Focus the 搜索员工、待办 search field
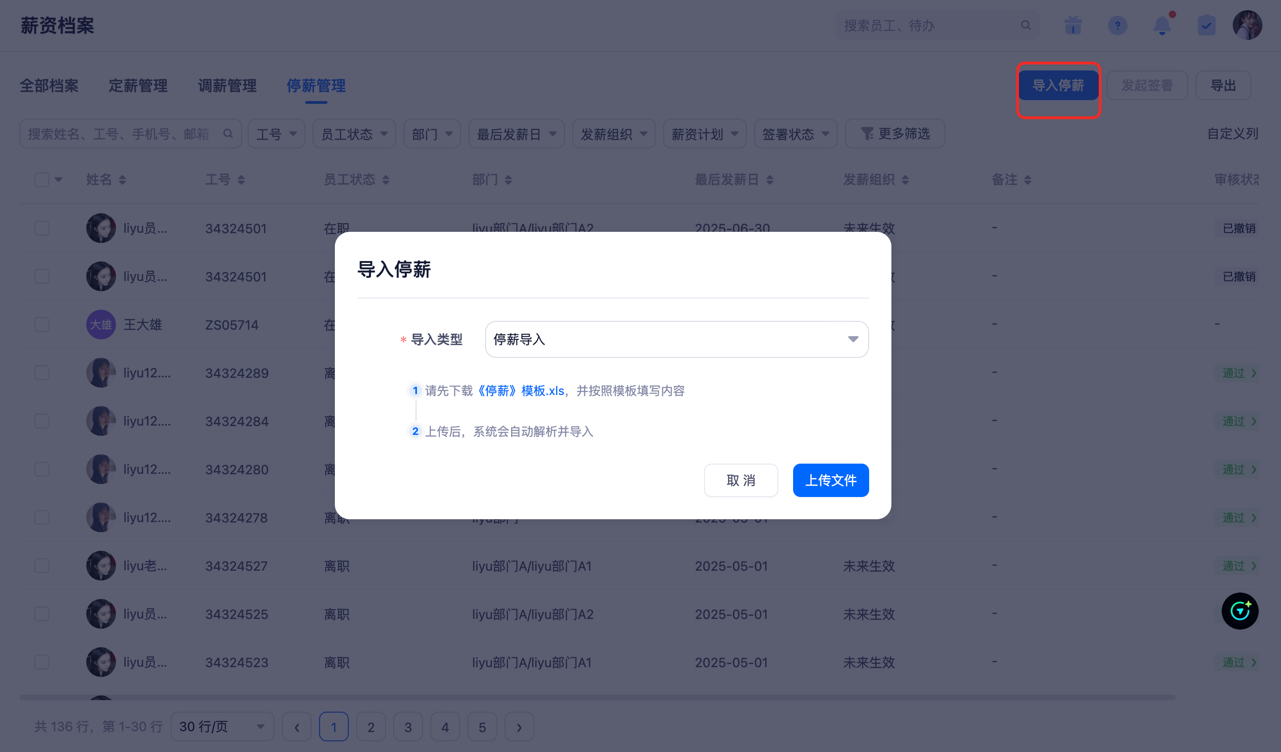 (937, 25)
